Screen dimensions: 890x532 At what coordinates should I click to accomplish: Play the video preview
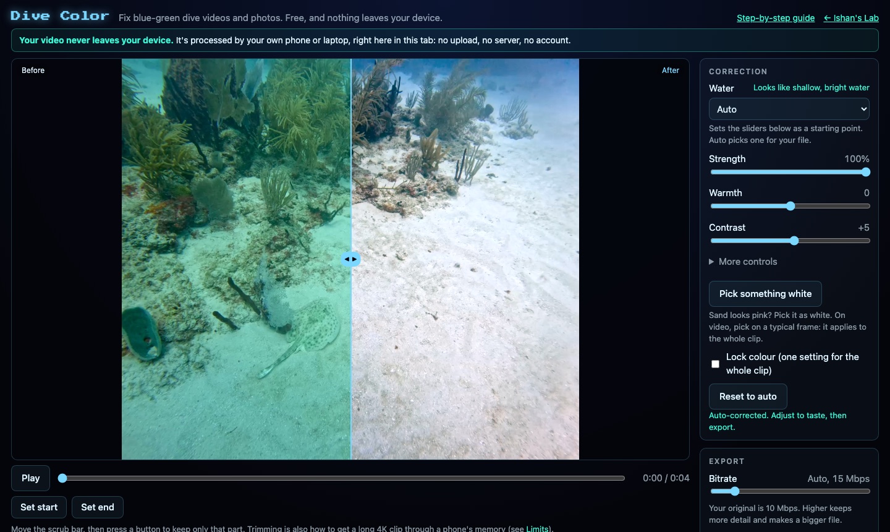click(30, 478)
